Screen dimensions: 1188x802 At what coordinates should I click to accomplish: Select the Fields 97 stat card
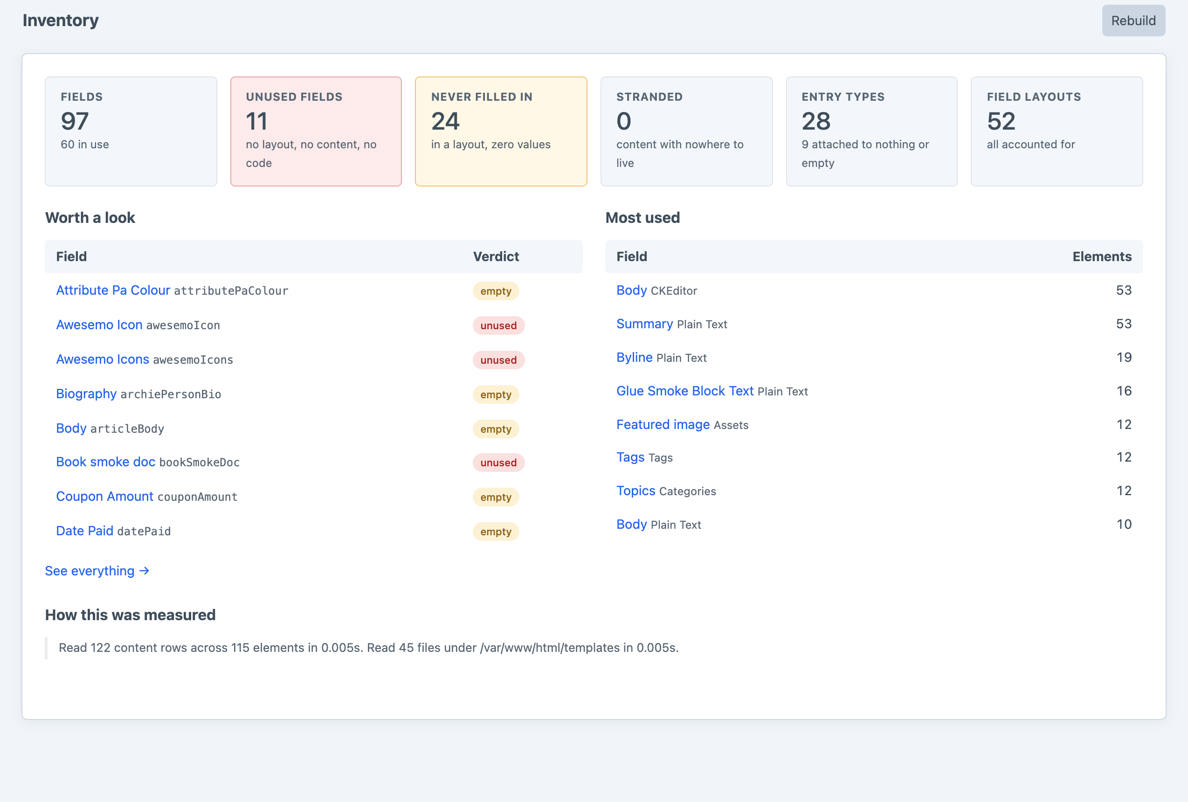pos(131,131)
